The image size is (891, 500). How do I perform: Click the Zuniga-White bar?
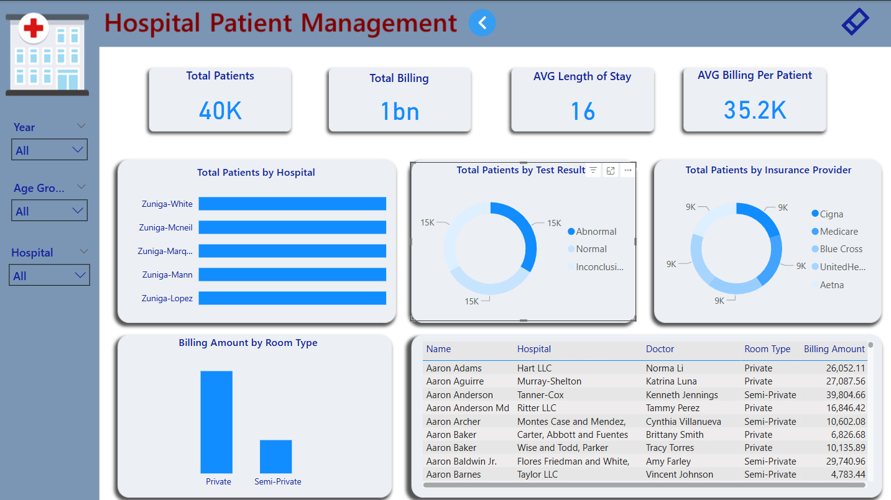[x=292, y=204]
